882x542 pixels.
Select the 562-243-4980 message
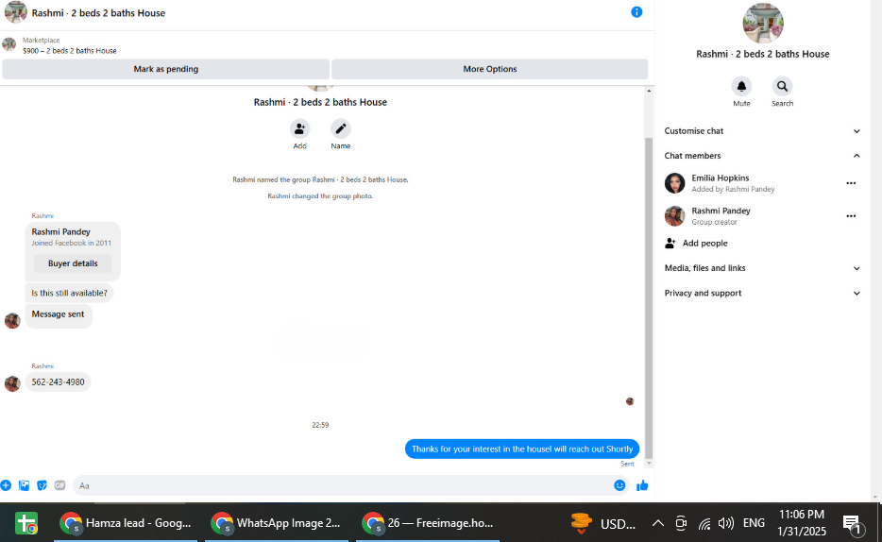[x=58, y=382]
